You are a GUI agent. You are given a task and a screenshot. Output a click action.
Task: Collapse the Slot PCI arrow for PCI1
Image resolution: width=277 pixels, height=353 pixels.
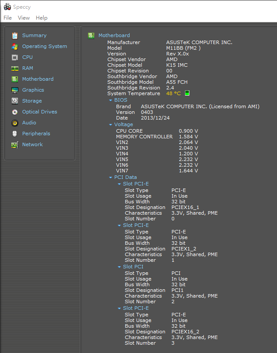point(119,267)
